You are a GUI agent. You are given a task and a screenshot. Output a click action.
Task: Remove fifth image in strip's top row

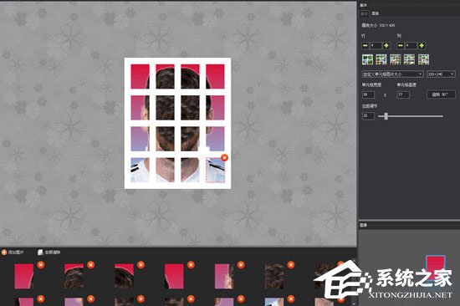[x=241, y=265]
